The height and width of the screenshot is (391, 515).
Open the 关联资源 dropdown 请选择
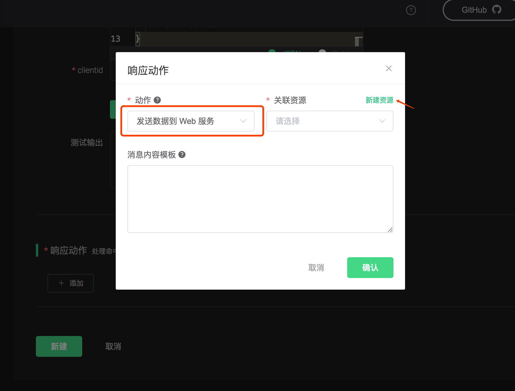pos(330,121)
